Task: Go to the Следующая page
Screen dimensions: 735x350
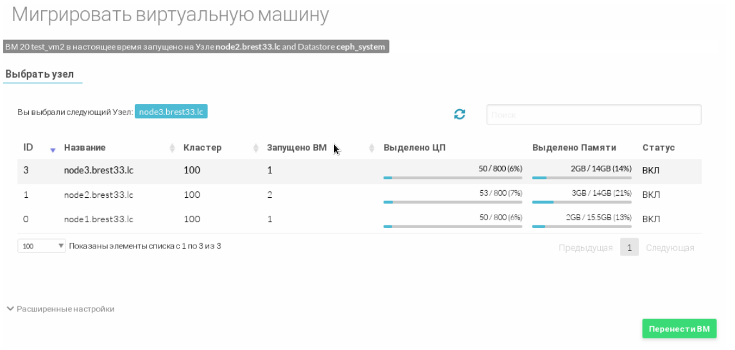Action: coord(670,248)
